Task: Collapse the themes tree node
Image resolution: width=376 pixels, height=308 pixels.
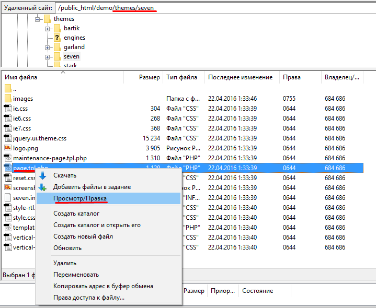Action: (38, 19)
